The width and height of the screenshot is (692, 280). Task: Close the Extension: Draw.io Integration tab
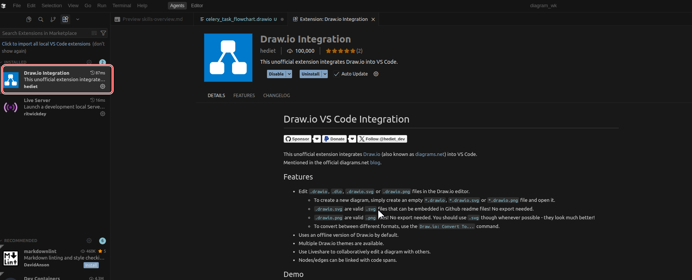[373, 19]
